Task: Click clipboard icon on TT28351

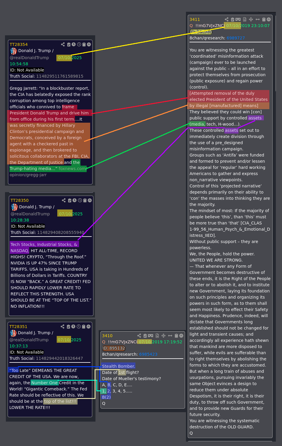Action: (84, 327)
